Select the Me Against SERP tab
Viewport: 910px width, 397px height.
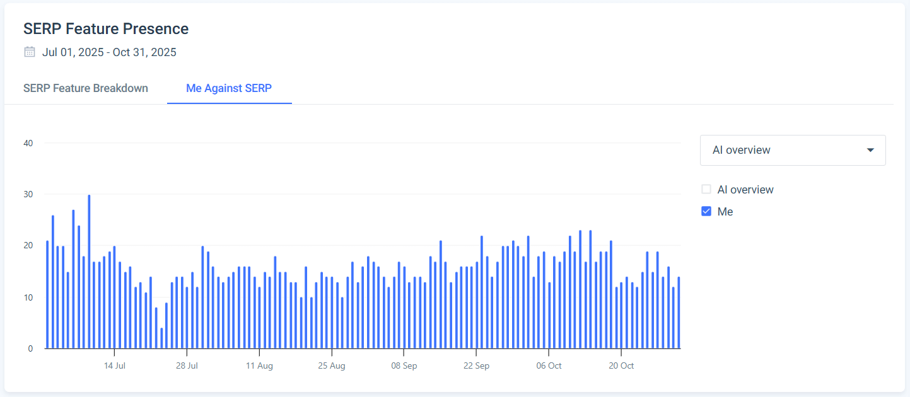pyautogui.click(x=229, y=88)
